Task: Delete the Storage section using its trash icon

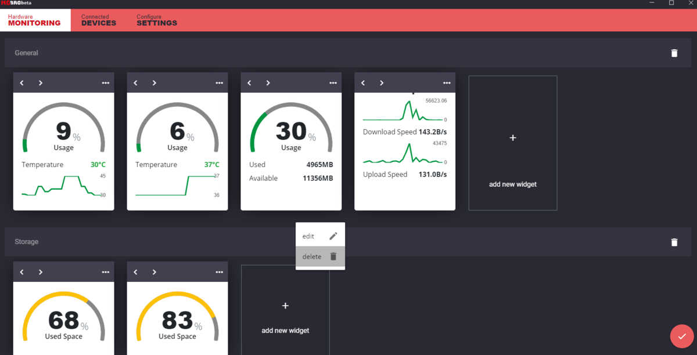Action: [674, 242]
